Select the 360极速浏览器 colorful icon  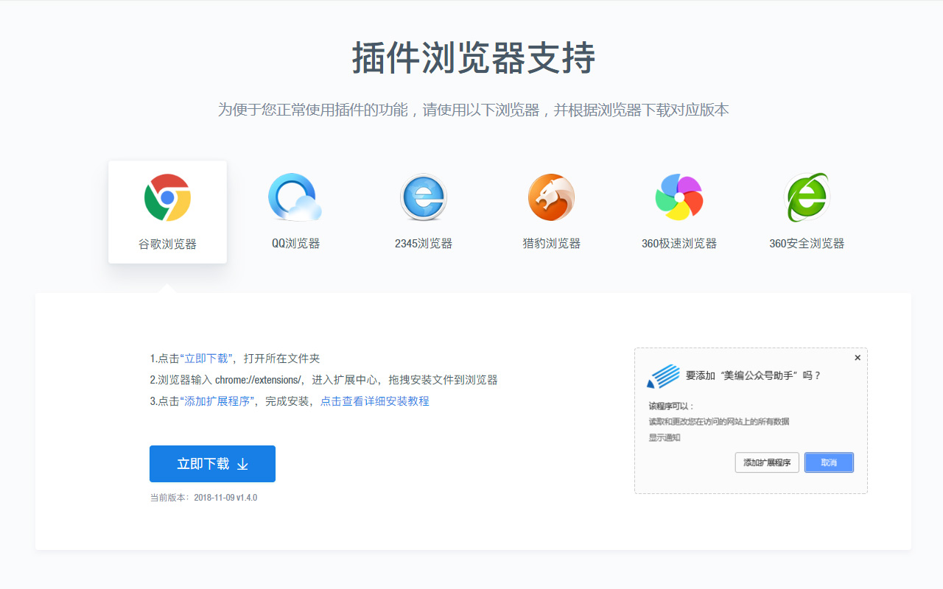click(679, 197)
